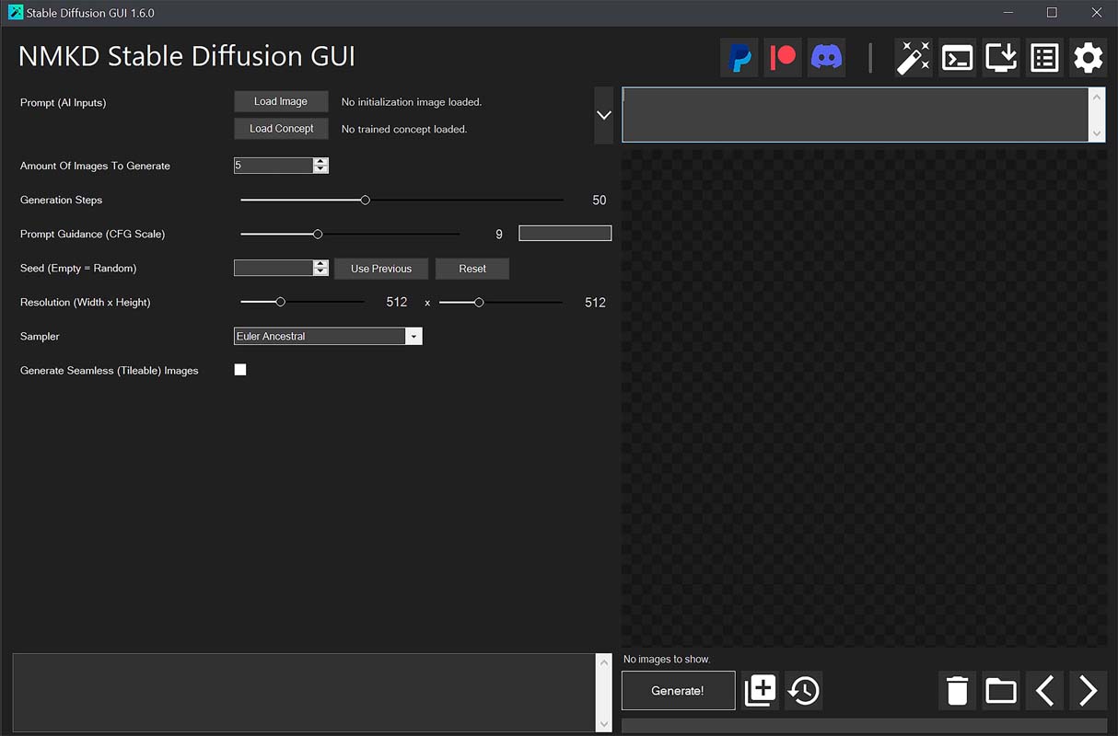Show previous image arrow

click(1044, 690)
